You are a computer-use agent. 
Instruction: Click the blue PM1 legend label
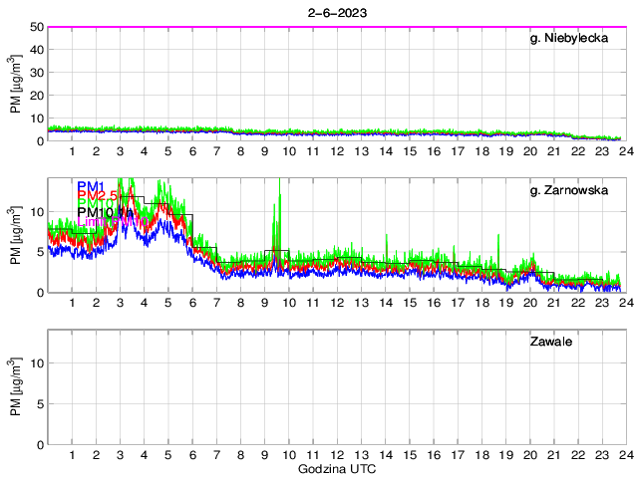92,185
